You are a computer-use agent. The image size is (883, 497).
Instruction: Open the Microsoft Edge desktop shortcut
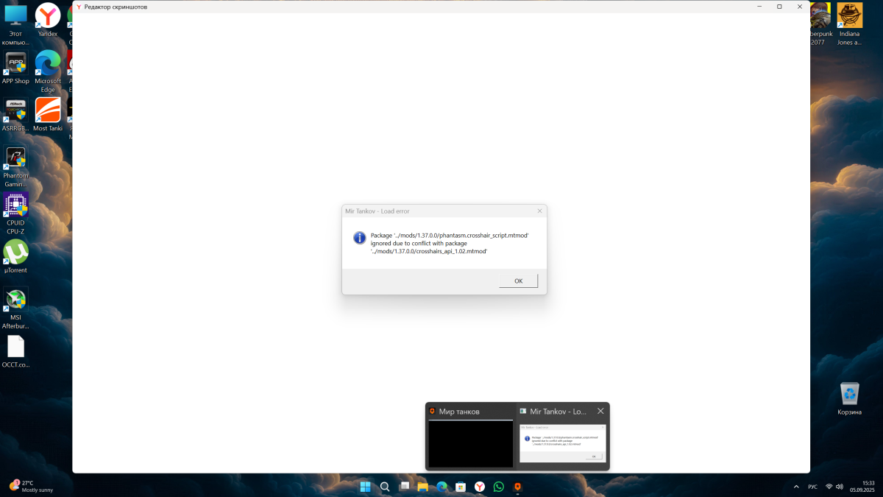pyautogui.click(x=48, y=71)
